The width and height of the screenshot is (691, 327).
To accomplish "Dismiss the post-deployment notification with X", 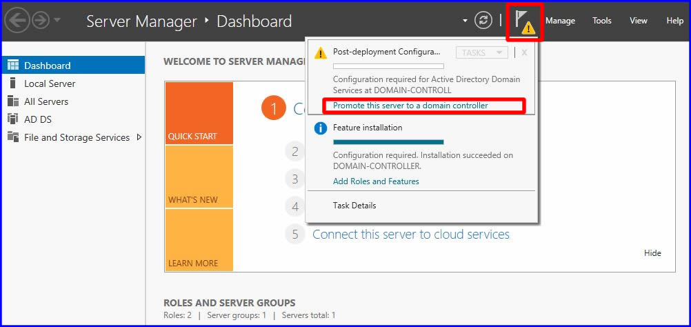I will tap(524, 52).
